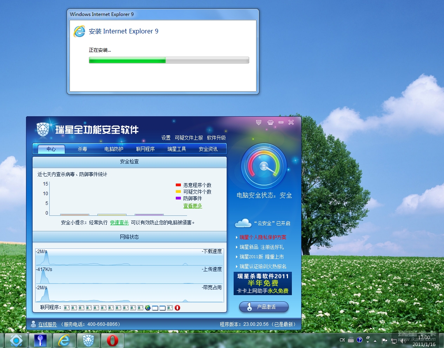Open the 瑞星工具 tab
This screenshot has width=444, height=348.
(177, 149)
